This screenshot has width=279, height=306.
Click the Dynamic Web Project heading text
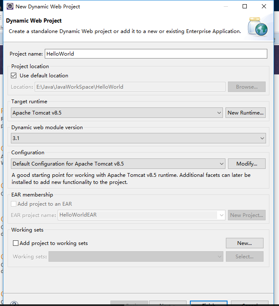pos(34,20)
